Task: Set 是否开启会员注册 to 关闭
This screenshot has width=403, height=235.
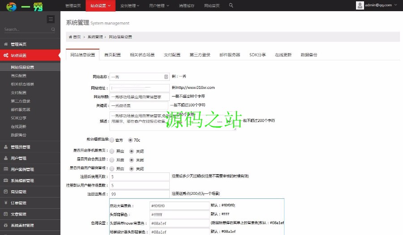Action: (132, 160)
